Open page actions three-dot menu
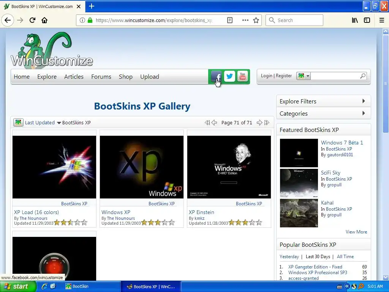 pyautogui.click(x=245, y=21)
